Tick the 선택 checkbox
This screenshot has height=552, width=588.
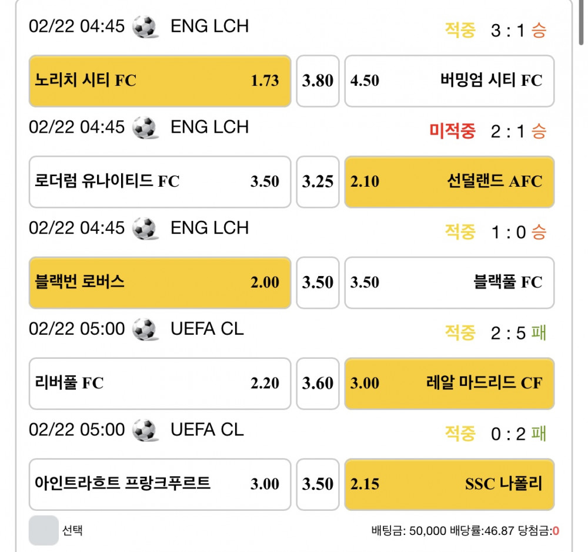tap(44, 530)
